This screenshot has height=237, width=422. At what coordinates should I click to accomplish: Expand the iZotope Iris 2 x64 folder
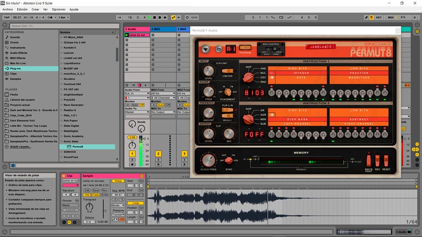pyautogui.click(x=61, y=42)
